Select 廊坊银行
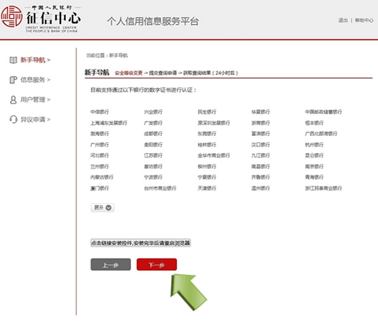 153,166
